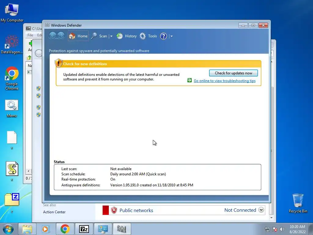This screenshot has height=235, width=313.
Task: Click the Windows Start button
Action: pos(8,229)
